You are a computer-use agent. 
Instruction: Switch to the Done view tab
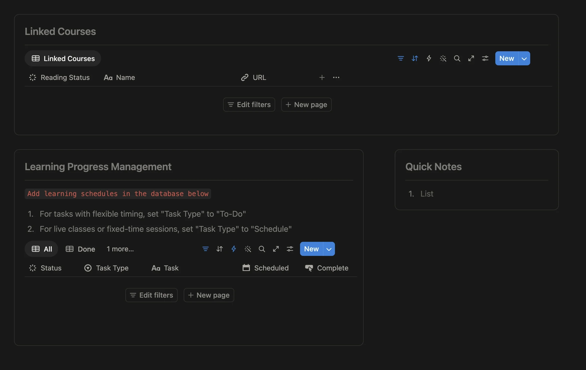click(x=80, y=249)
